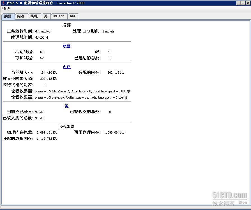The image size is (251, 210).
Task: Open the 内存 section link
Action: point(67,67)
